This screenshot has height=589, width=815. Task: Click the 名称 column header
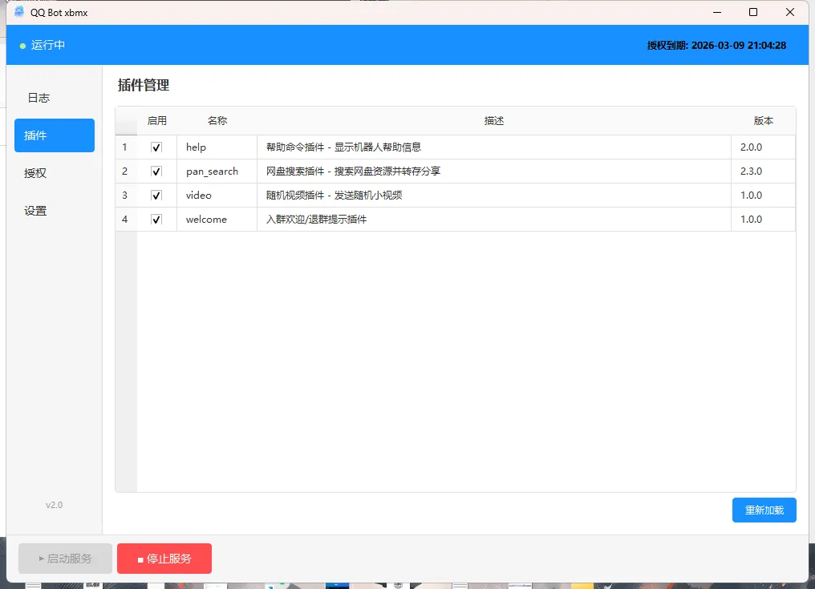coord(217,120)
